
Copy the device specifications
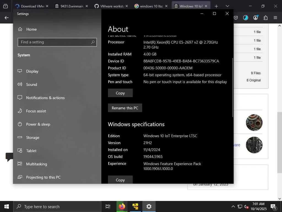[x=120, y=93]
